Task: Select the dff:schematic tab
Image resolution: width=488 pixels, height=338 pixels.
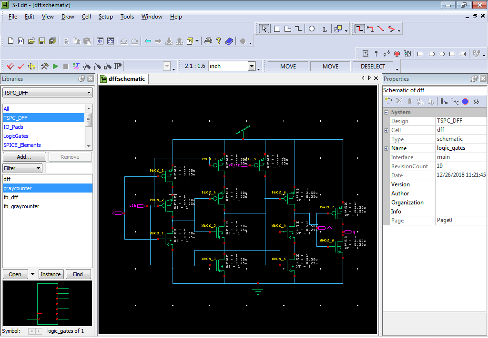Action: (x=123, y=79)
